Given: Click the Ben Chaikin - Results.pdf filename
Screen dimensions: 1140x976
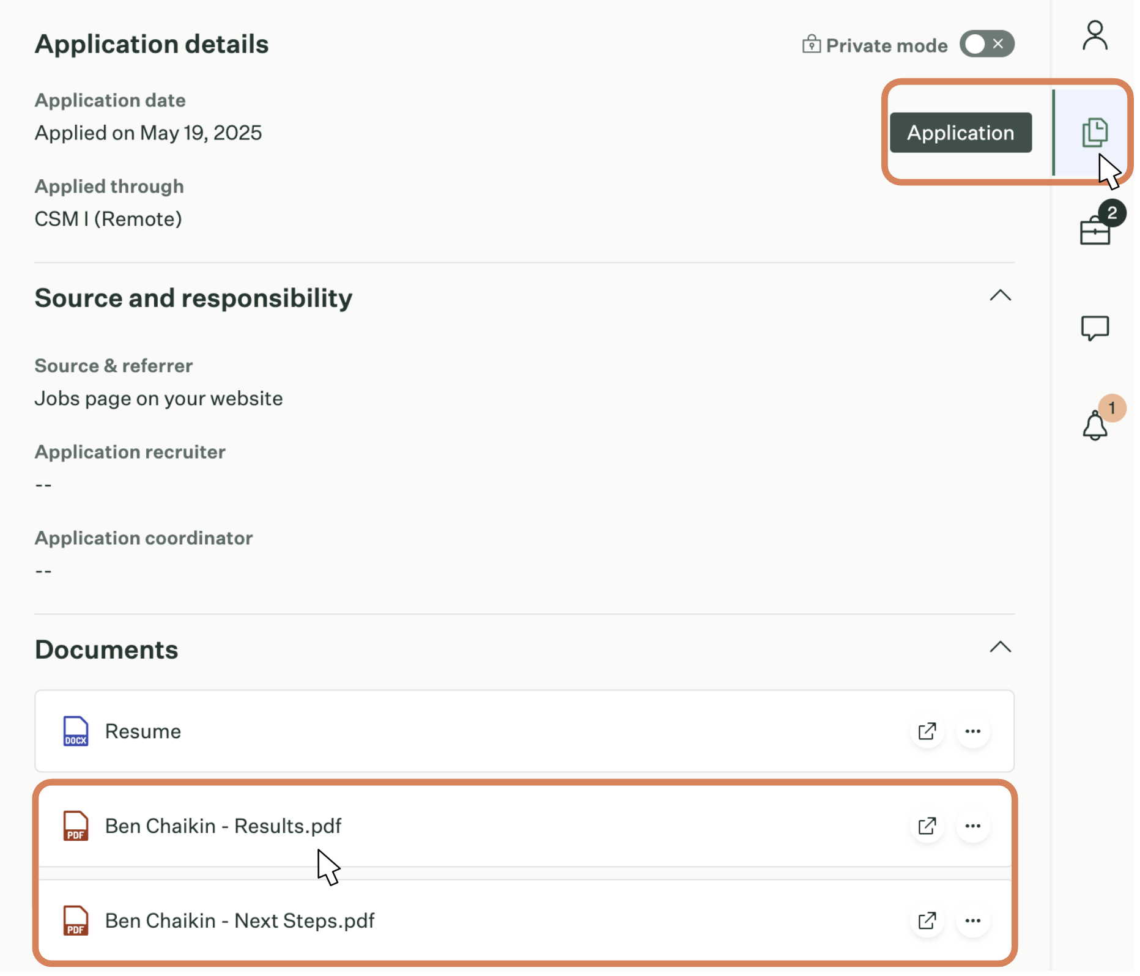Looking at the screenshot, I should point(223,826).
